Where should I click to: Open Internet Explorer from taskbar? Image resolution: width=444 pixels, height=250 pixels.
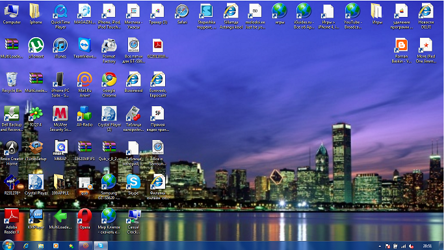26,245
